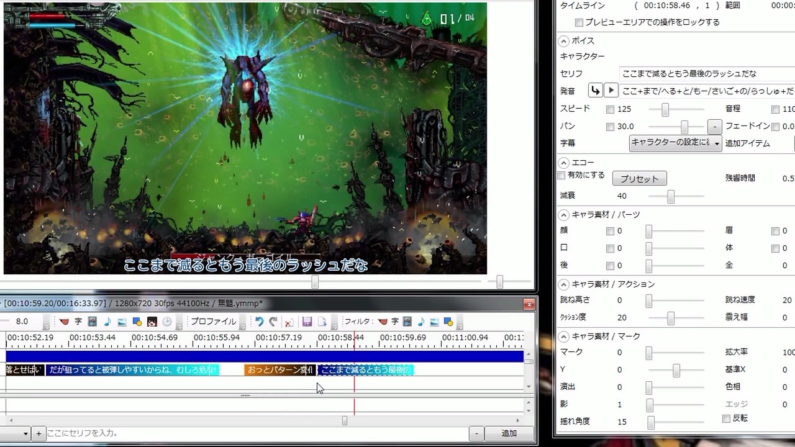Collapse the ボイス section
The height and width of the screenshot is (447, 795).
click(x=563, y=41)
